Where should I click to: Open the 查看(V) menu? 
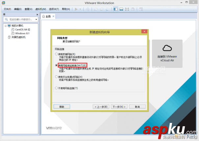[28, 9]
